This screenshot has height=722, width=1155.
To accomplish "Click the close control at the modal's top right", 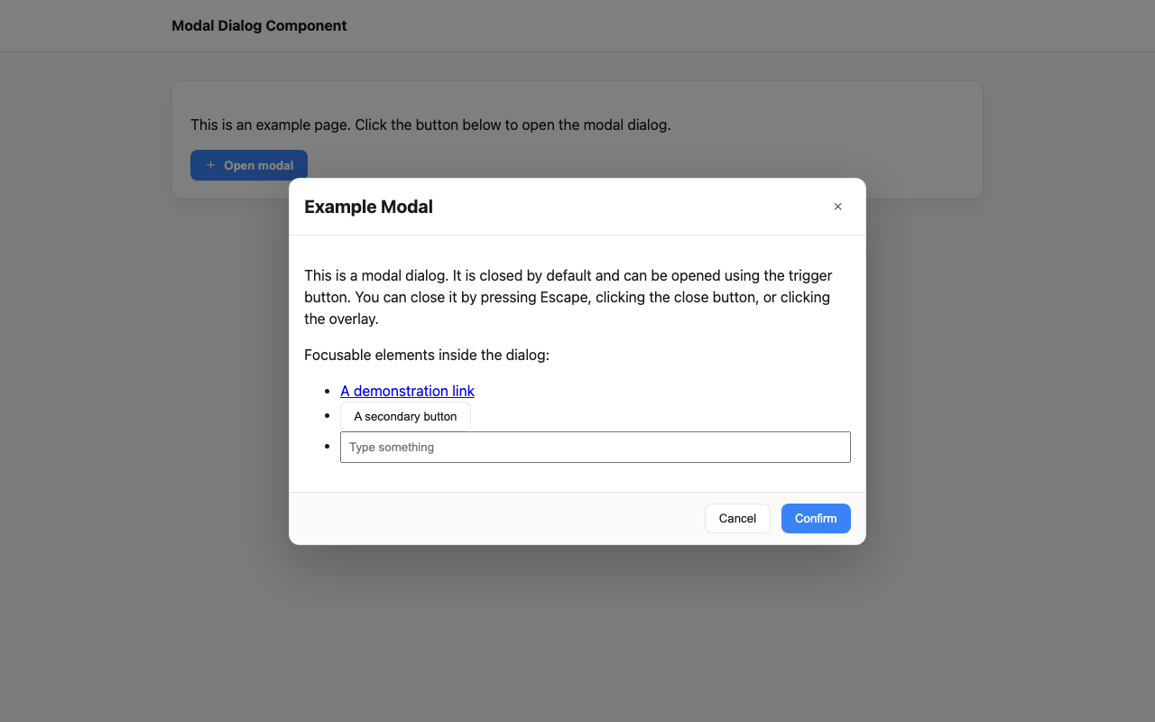I will [x=837, y=207].
